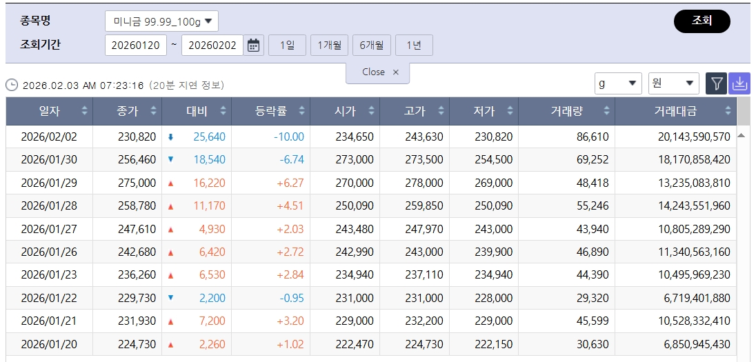Screen dimensions: 756x362
Task: Click the volume value 86,610
Action: coord(593,137)
